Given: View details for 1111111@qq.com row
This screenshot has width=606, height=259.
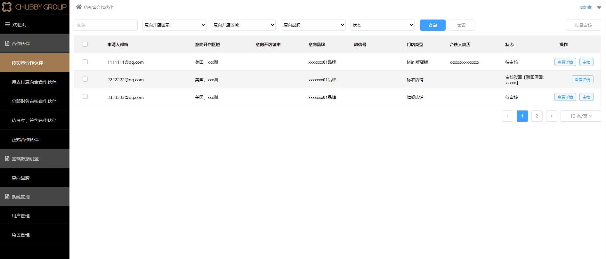Looking at the screenshot, I should click(x=565, y=62).
